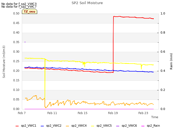Toggle the sp2_VWC2 legend entry
Viewport: 175px width, 131px height.
click(x=51, y=126)
